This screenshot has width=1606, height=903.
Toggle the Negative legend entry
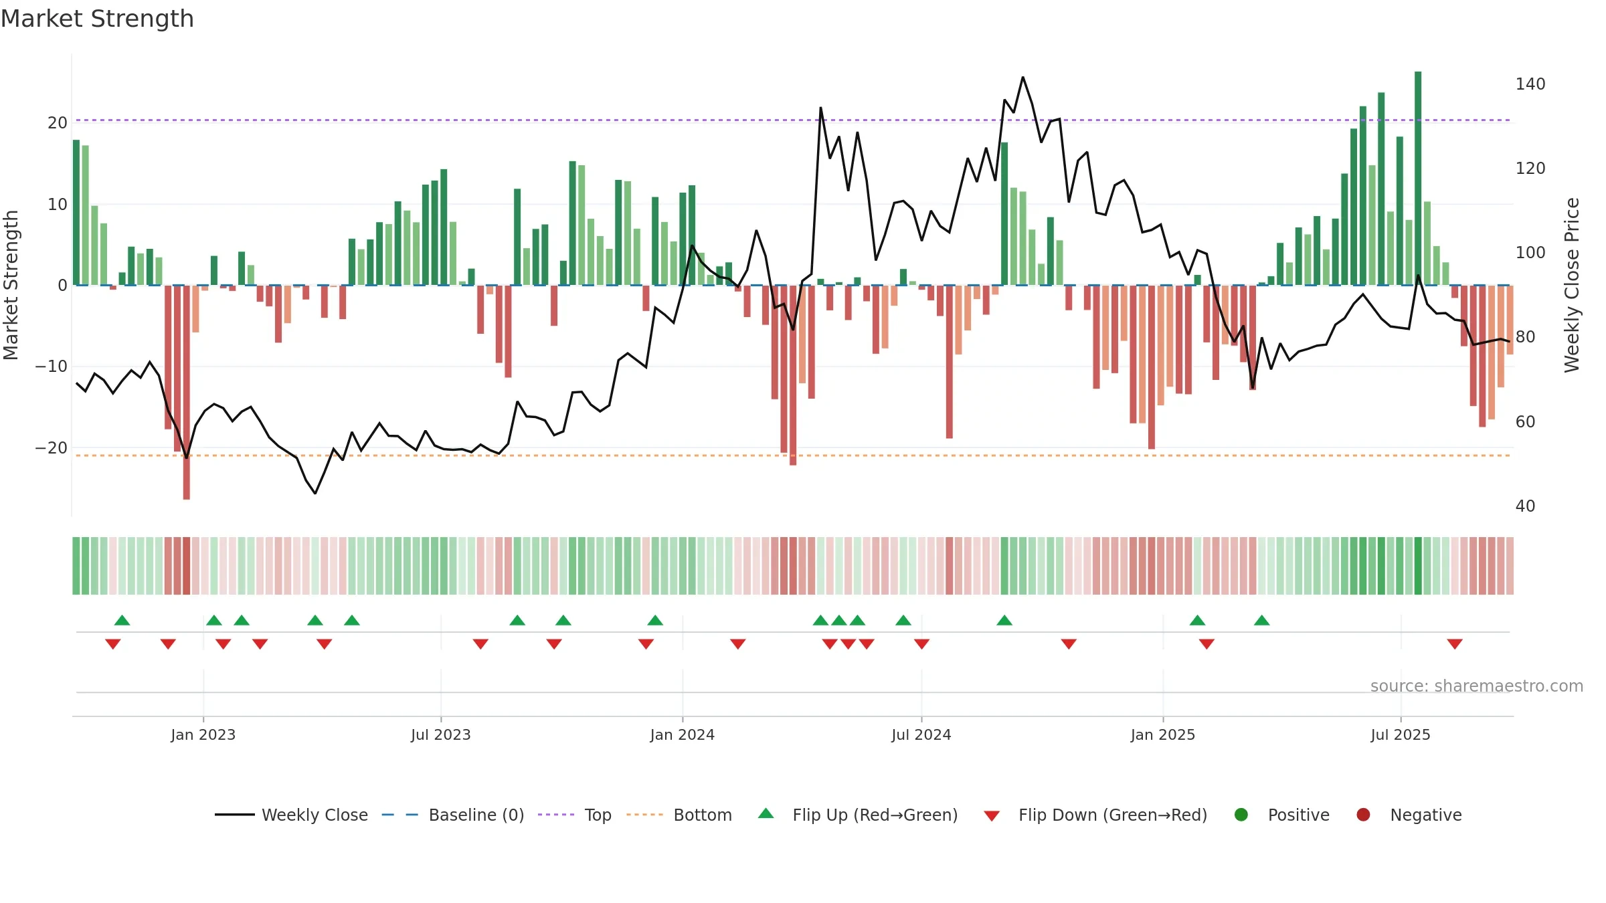click(x=1409, y=815)
